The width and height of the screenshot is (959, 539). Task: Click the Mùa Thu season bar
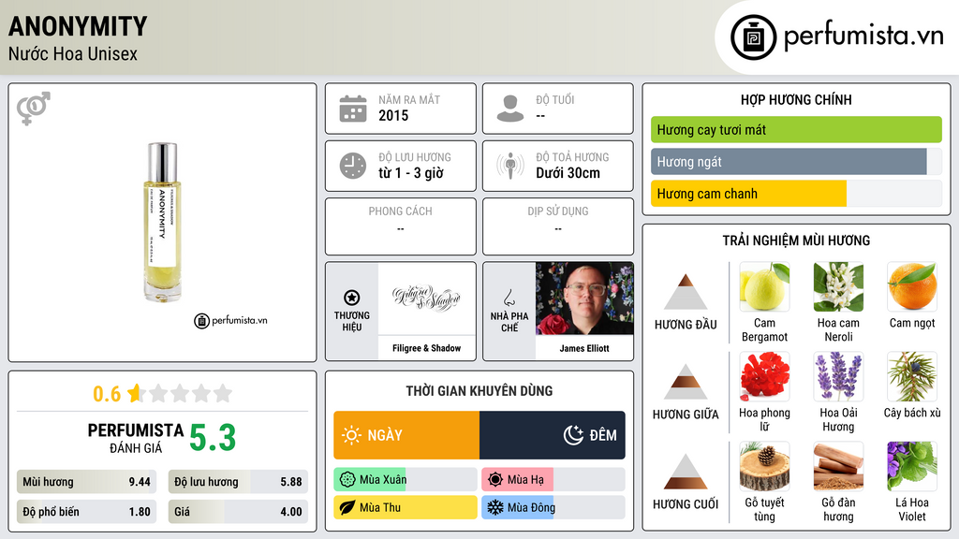[406, 507]
